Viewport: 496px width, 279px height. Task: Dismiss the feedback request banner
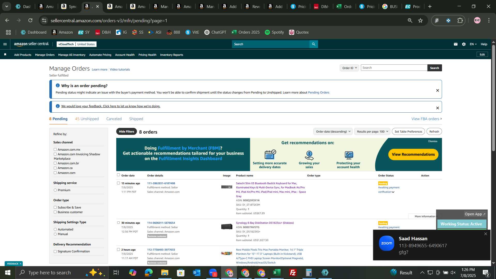tap(437, 108)
